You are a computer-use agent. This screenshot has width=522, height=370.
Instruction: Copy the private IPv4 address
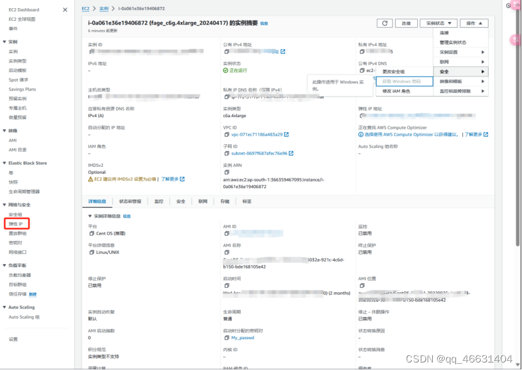(x=362, y=51)
